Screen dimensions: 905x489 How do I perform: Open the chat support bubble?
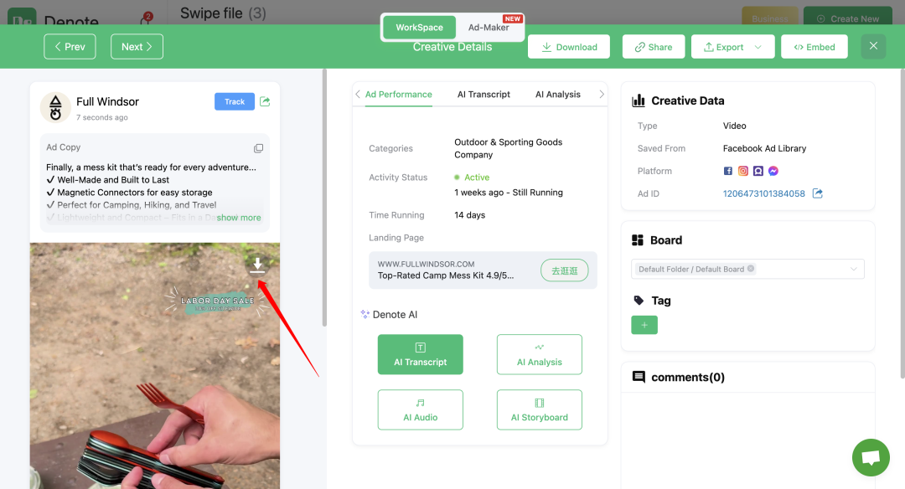[871, 458]
